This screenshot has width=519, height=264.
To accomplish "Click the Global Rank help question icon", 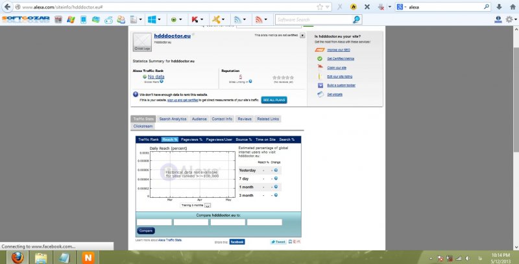I will click(162, 81).
